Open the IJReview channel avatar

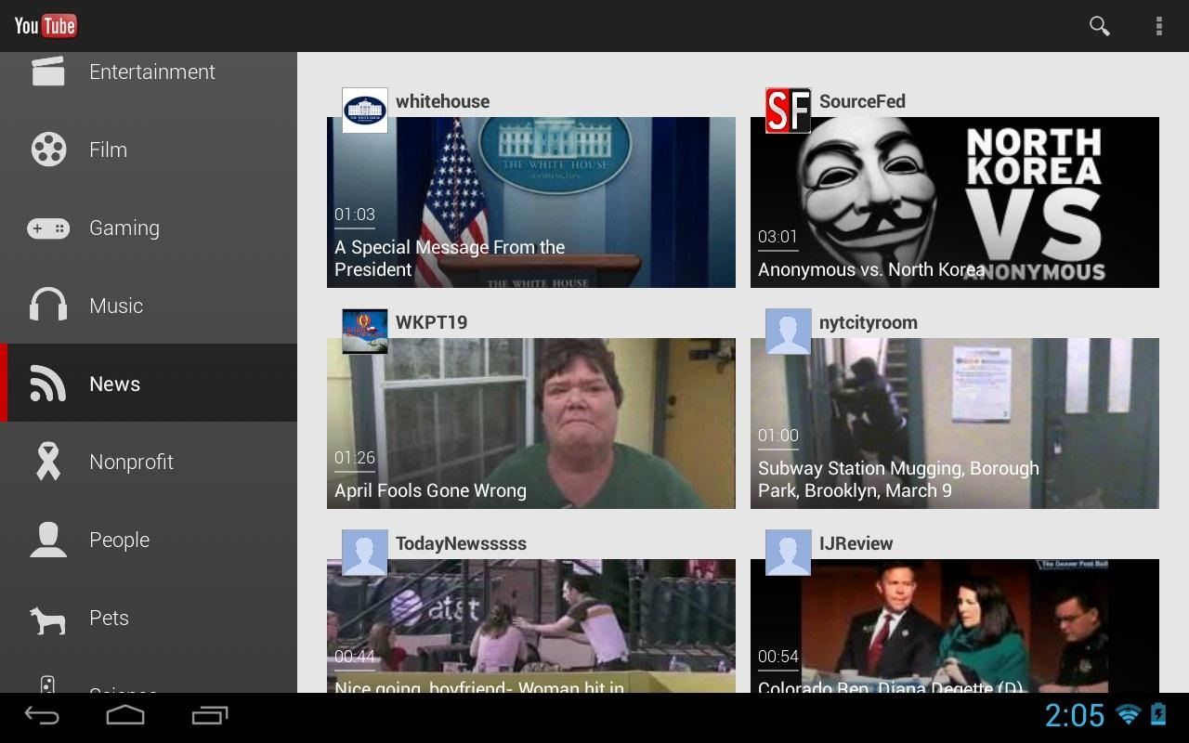click(x=789, y=553)
